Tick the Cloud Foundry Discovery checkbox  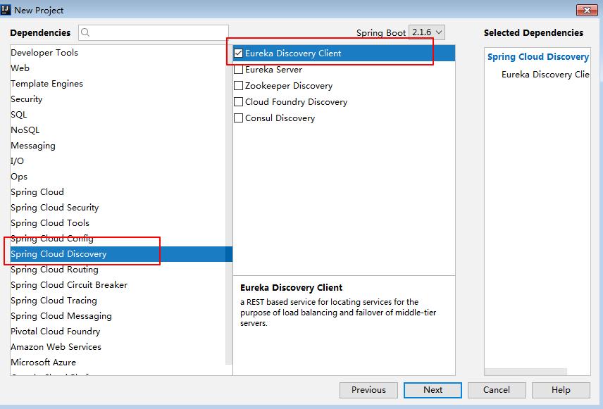[x=238, y=102]
